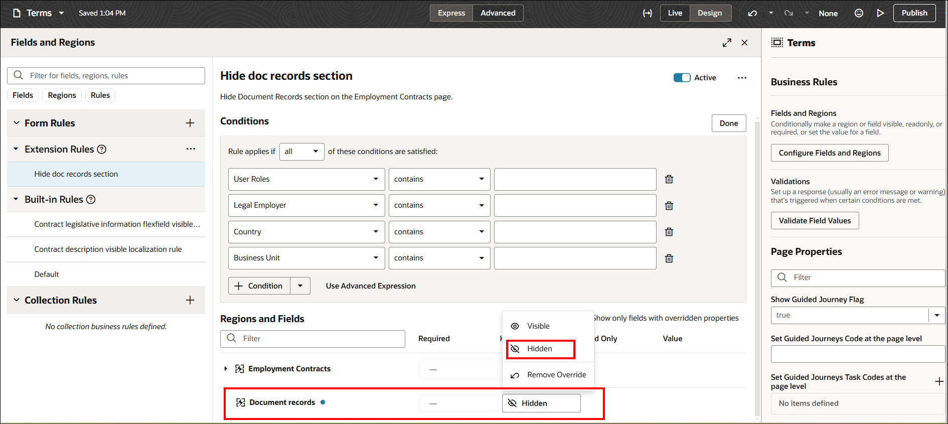Collapse the Collection Rules section
The image size is (948, 424).
click(17, 300)
